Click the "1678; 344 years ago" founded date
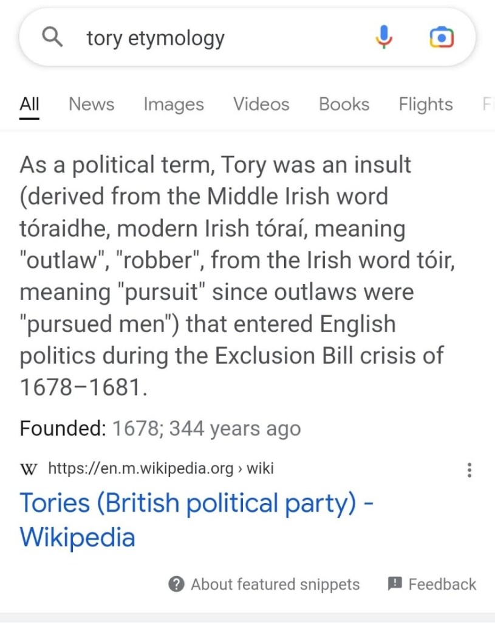The image size is (495, 623). [207, 429]
